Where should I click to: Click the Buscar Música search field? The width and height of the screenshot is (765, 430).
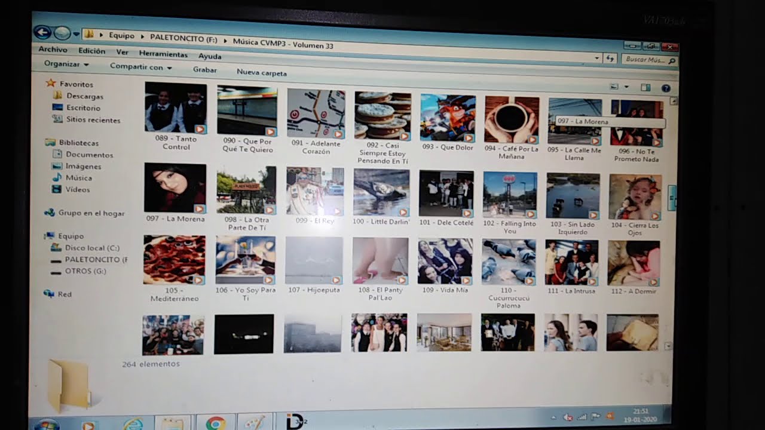649,60
